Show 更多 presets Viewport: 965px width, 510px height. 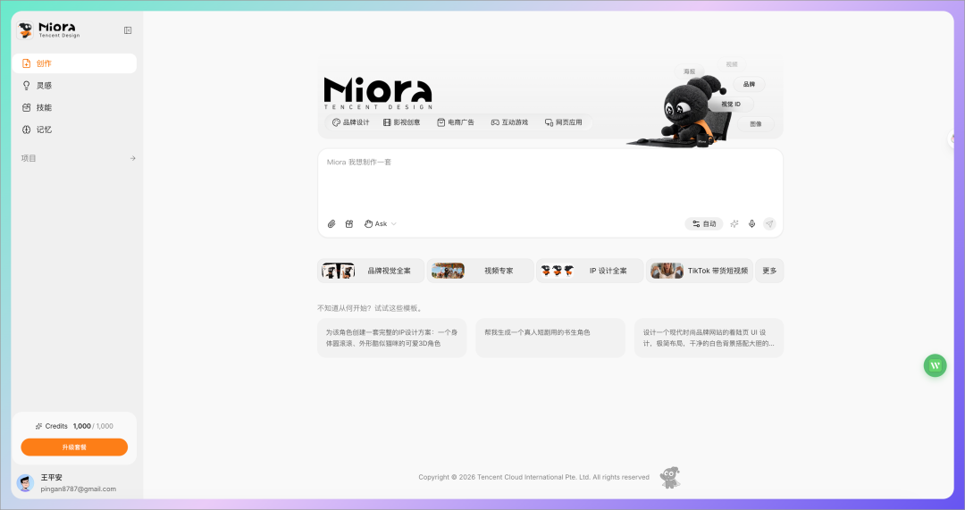(x=769, y=271)
